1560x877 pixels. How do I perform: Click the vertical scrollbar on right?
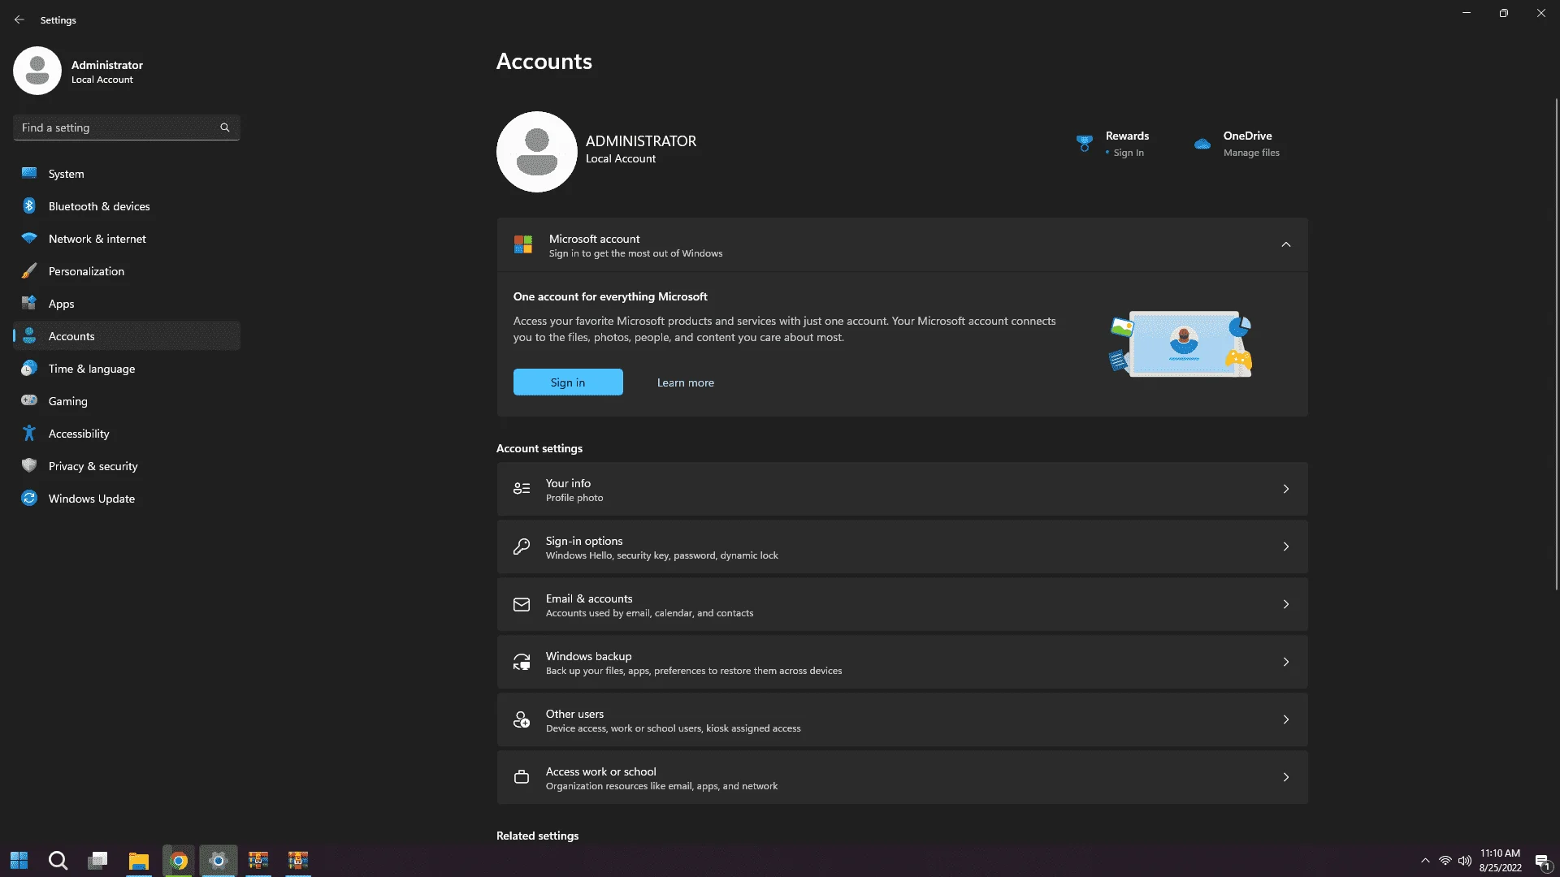(x=1556, y=344)
